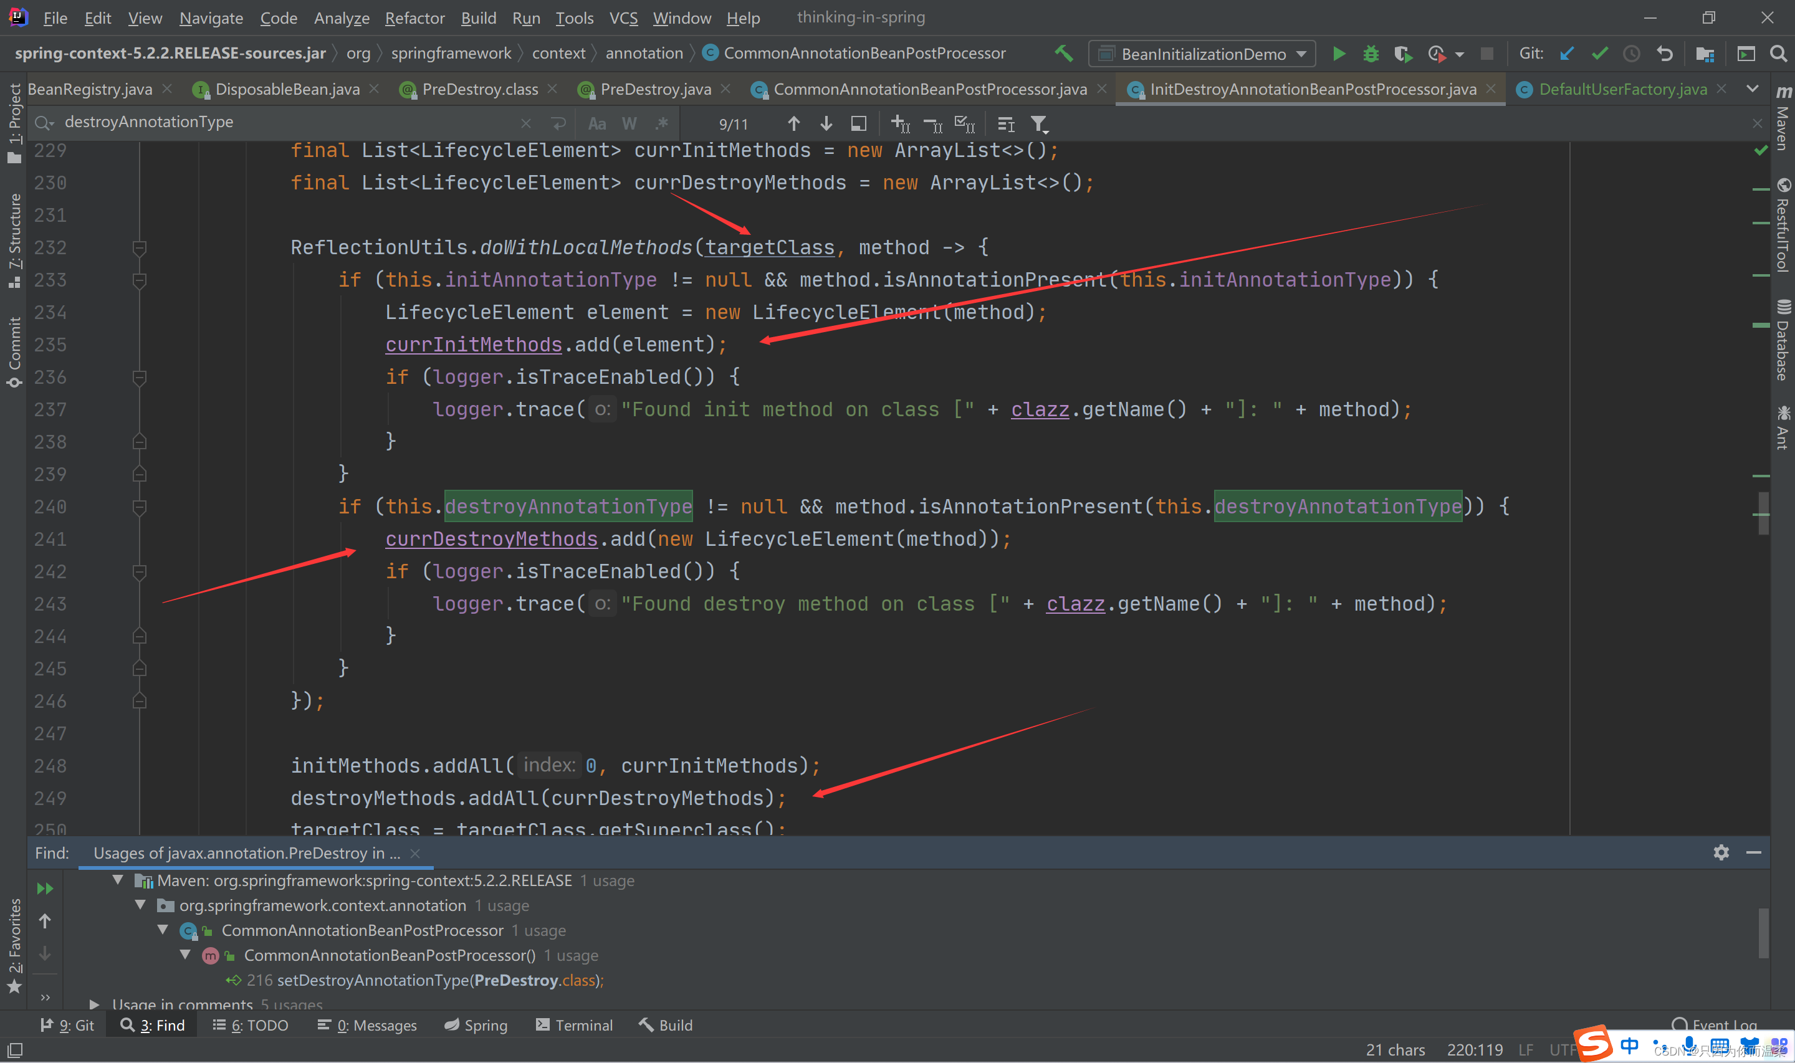Open the Navigate menu

click(x=211, y=18)
